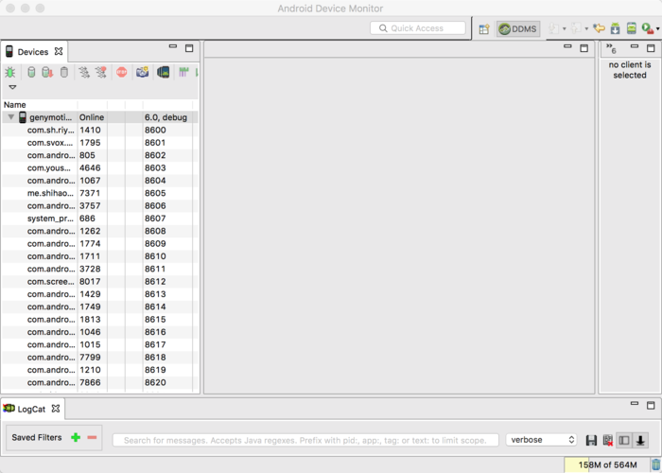Select the system_pr... process row

(x=50, y=219)
